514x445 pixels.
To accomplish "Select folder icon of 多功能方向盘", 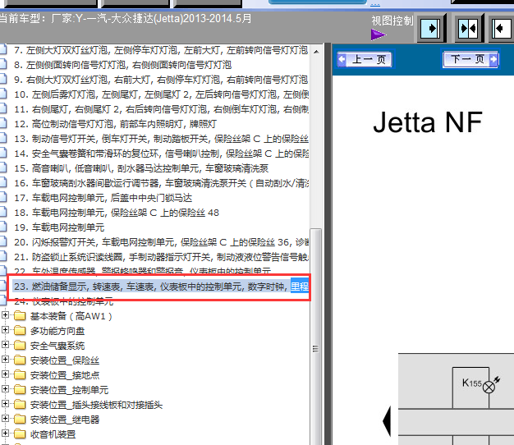I will click(x=20, y=331).
